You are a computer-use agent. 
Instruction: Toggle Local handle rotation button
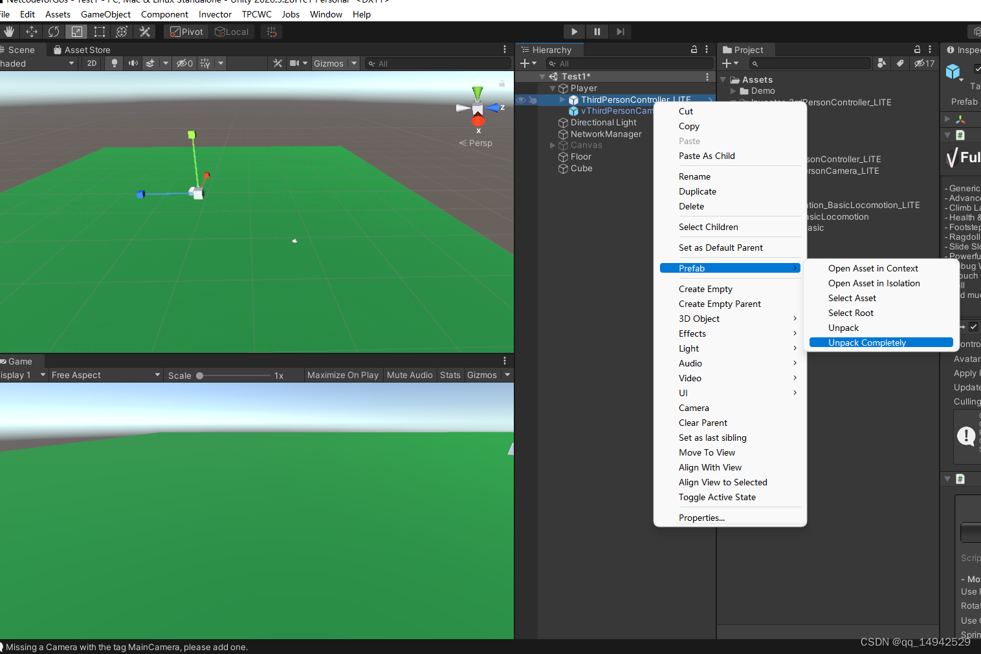pos(232,32)
